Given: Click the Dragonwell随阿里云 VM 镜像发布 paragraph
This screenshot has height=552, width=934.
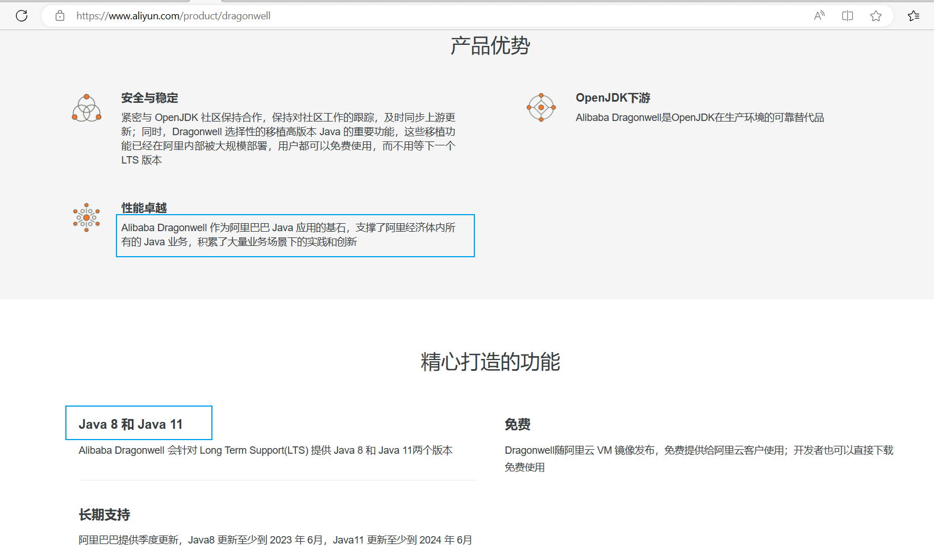Looking at the screenshot, I should (699, 459).
